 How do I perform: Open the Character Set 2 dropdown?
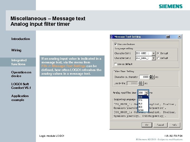[154, 58]
